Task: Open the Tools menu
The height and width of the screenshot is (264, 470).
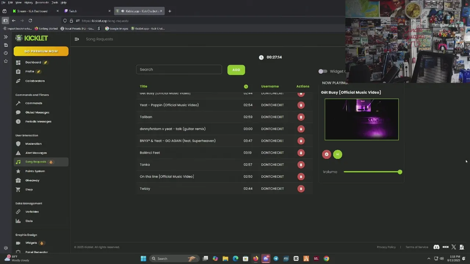Action: (x=55, y=3)
